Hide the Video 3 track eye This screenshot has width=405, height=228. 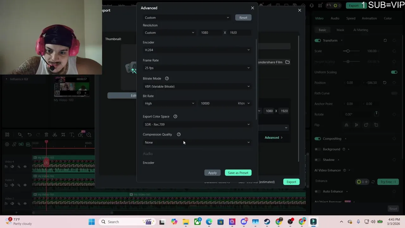coord(25,185)
